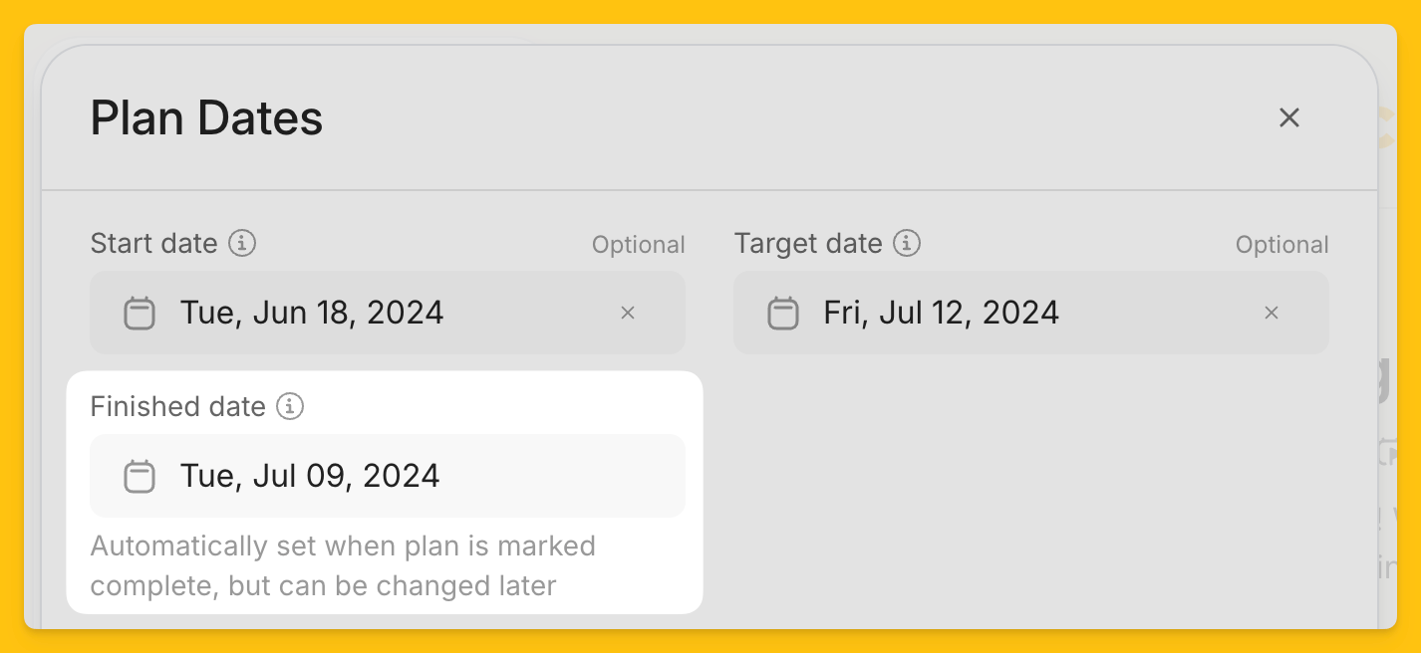The width and height of the screenshot is (1421, 653).
Task: Clear the Target date value
Action: click(x=1272, y=313)
